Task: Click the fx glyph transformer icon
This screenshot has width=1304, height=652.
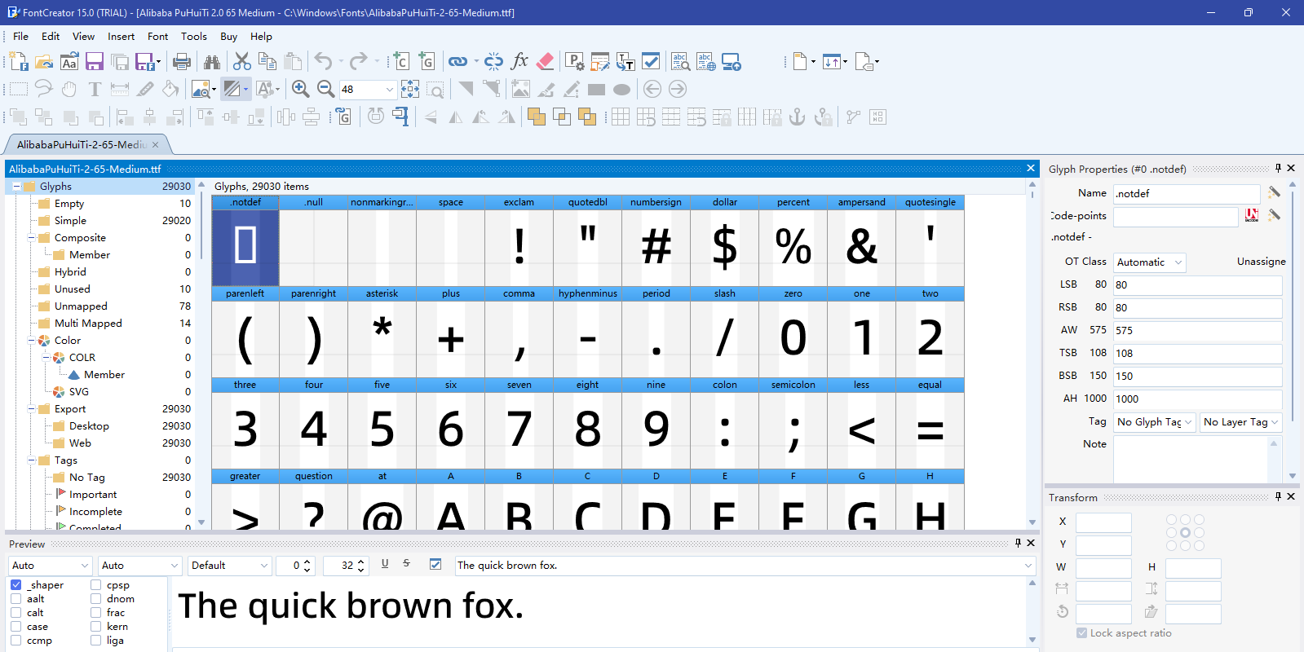Action: tap(519, 62)
